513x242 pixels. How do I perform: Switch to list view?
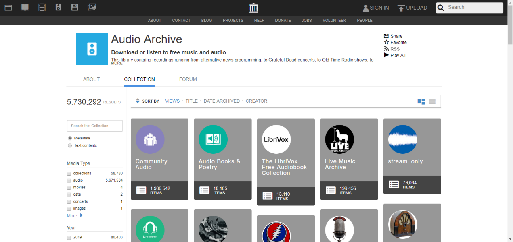[x=432, y=101]
